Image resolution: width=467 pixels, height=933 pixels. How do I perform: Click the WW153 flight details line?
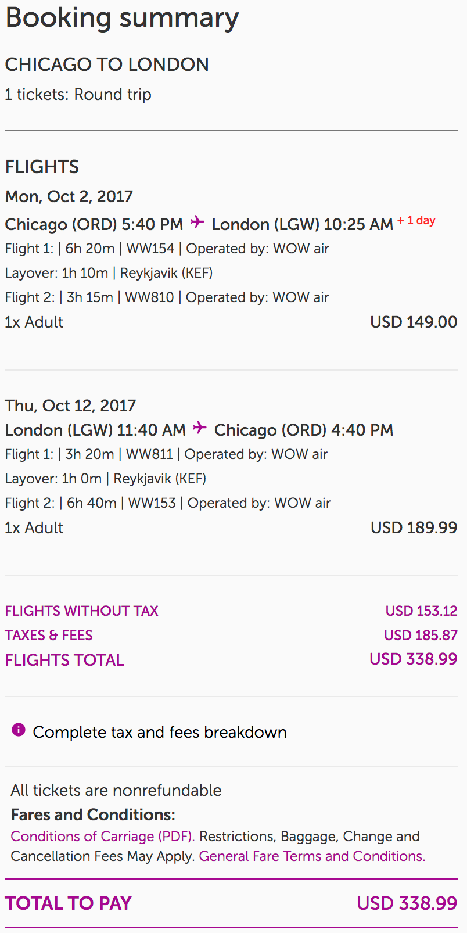(168, 503)
